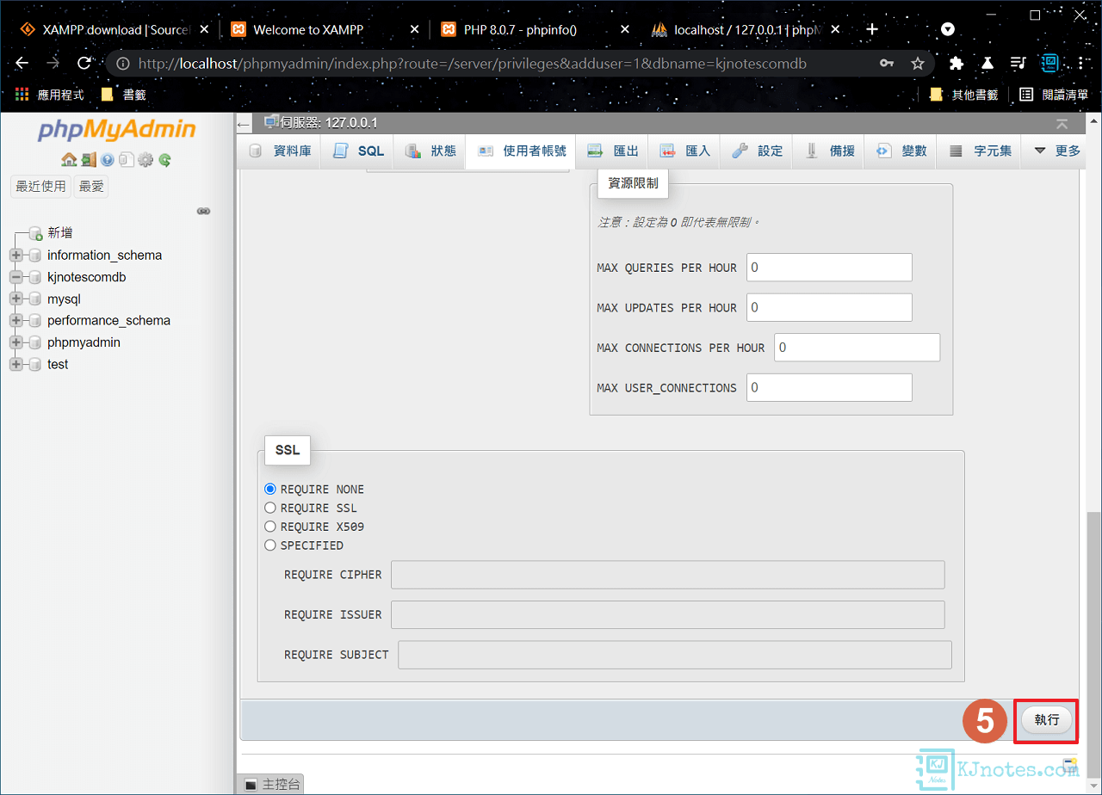
Task: Open the 書籤 bookmarks folder
Action: (123, 95)
